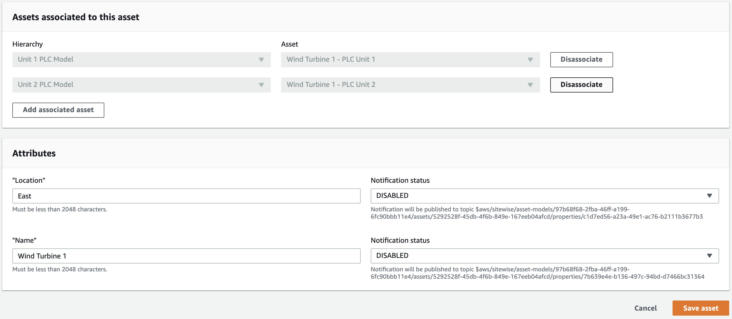Click the caret icon in Unit 1 PLC Model field
732x319 pixels.
pos(261,60)
